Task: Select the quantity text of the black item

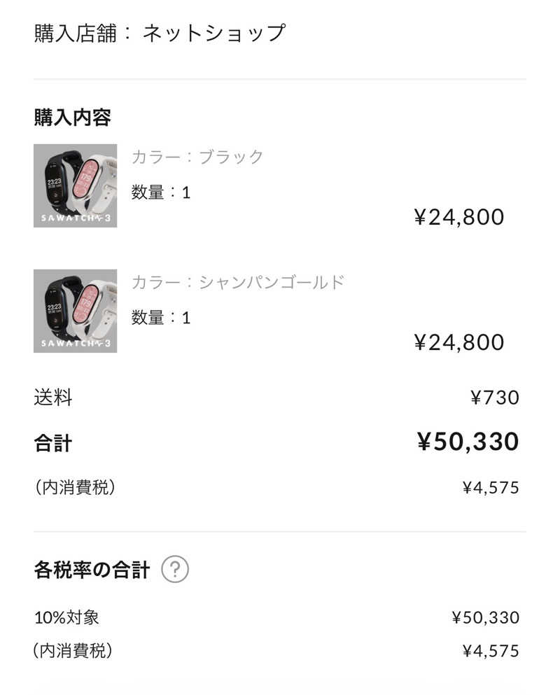Action: coord(161,192)
